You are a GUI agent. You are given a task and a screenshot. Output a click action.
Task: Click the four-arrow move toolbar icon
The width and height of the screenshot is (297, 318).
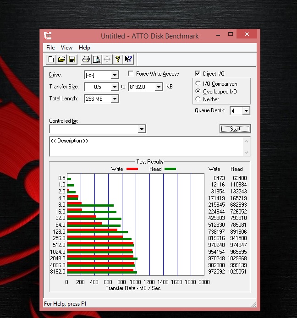107,60
